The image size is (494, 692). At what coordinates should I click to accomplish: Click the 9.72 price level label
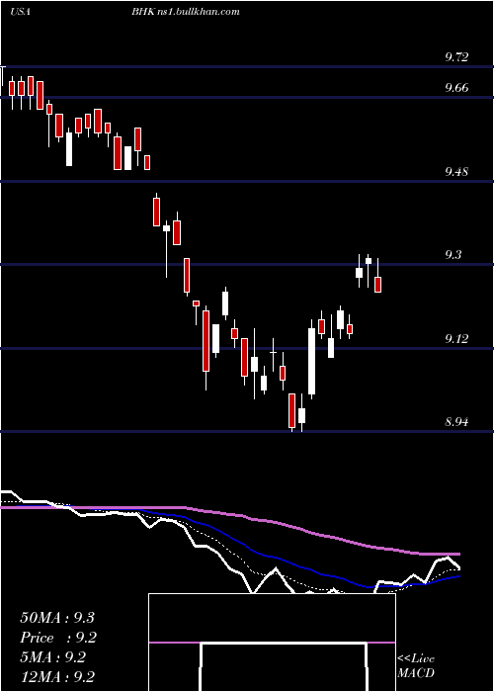456,57
